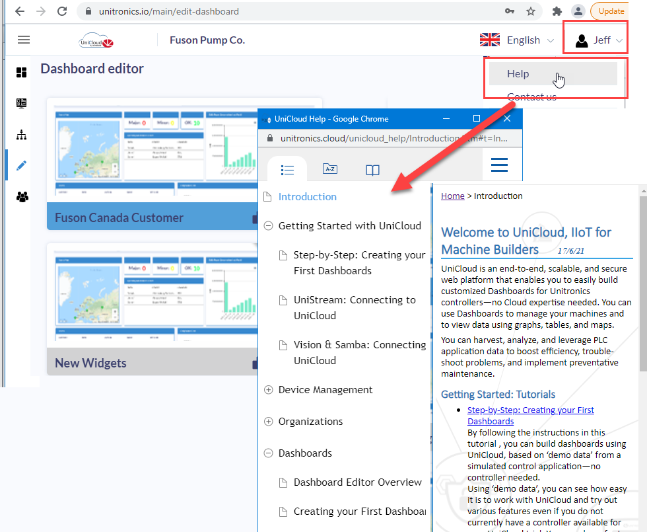Follow the Step-by-Step: Creating your First Dashboards link
647x532 pixels.
click(x=530, y=416)
